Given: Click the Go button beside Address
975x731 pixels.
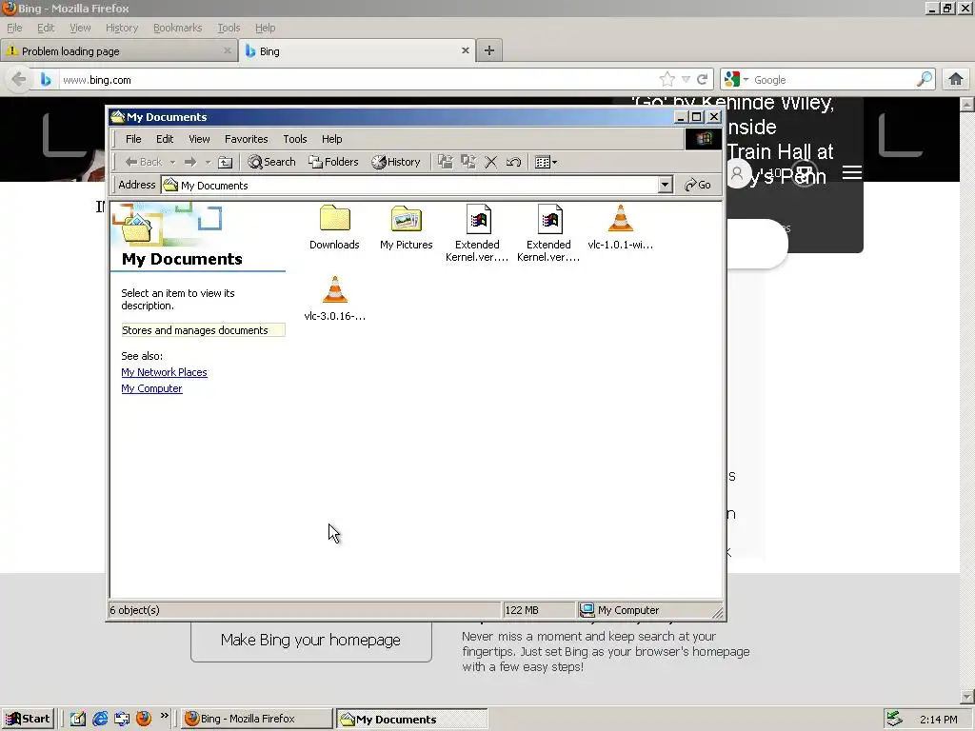Looking at the screenshot, I should pos(697,185).
